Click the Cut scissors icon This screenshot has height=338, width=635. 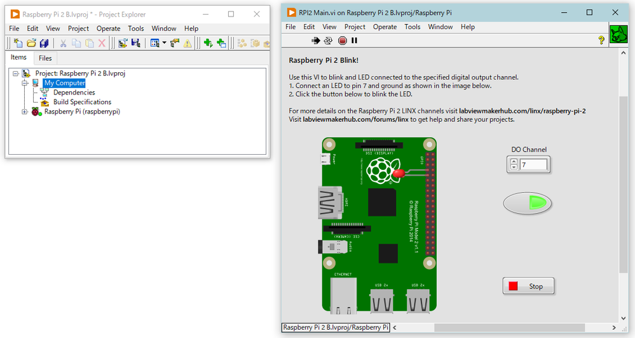coord(63,43)
